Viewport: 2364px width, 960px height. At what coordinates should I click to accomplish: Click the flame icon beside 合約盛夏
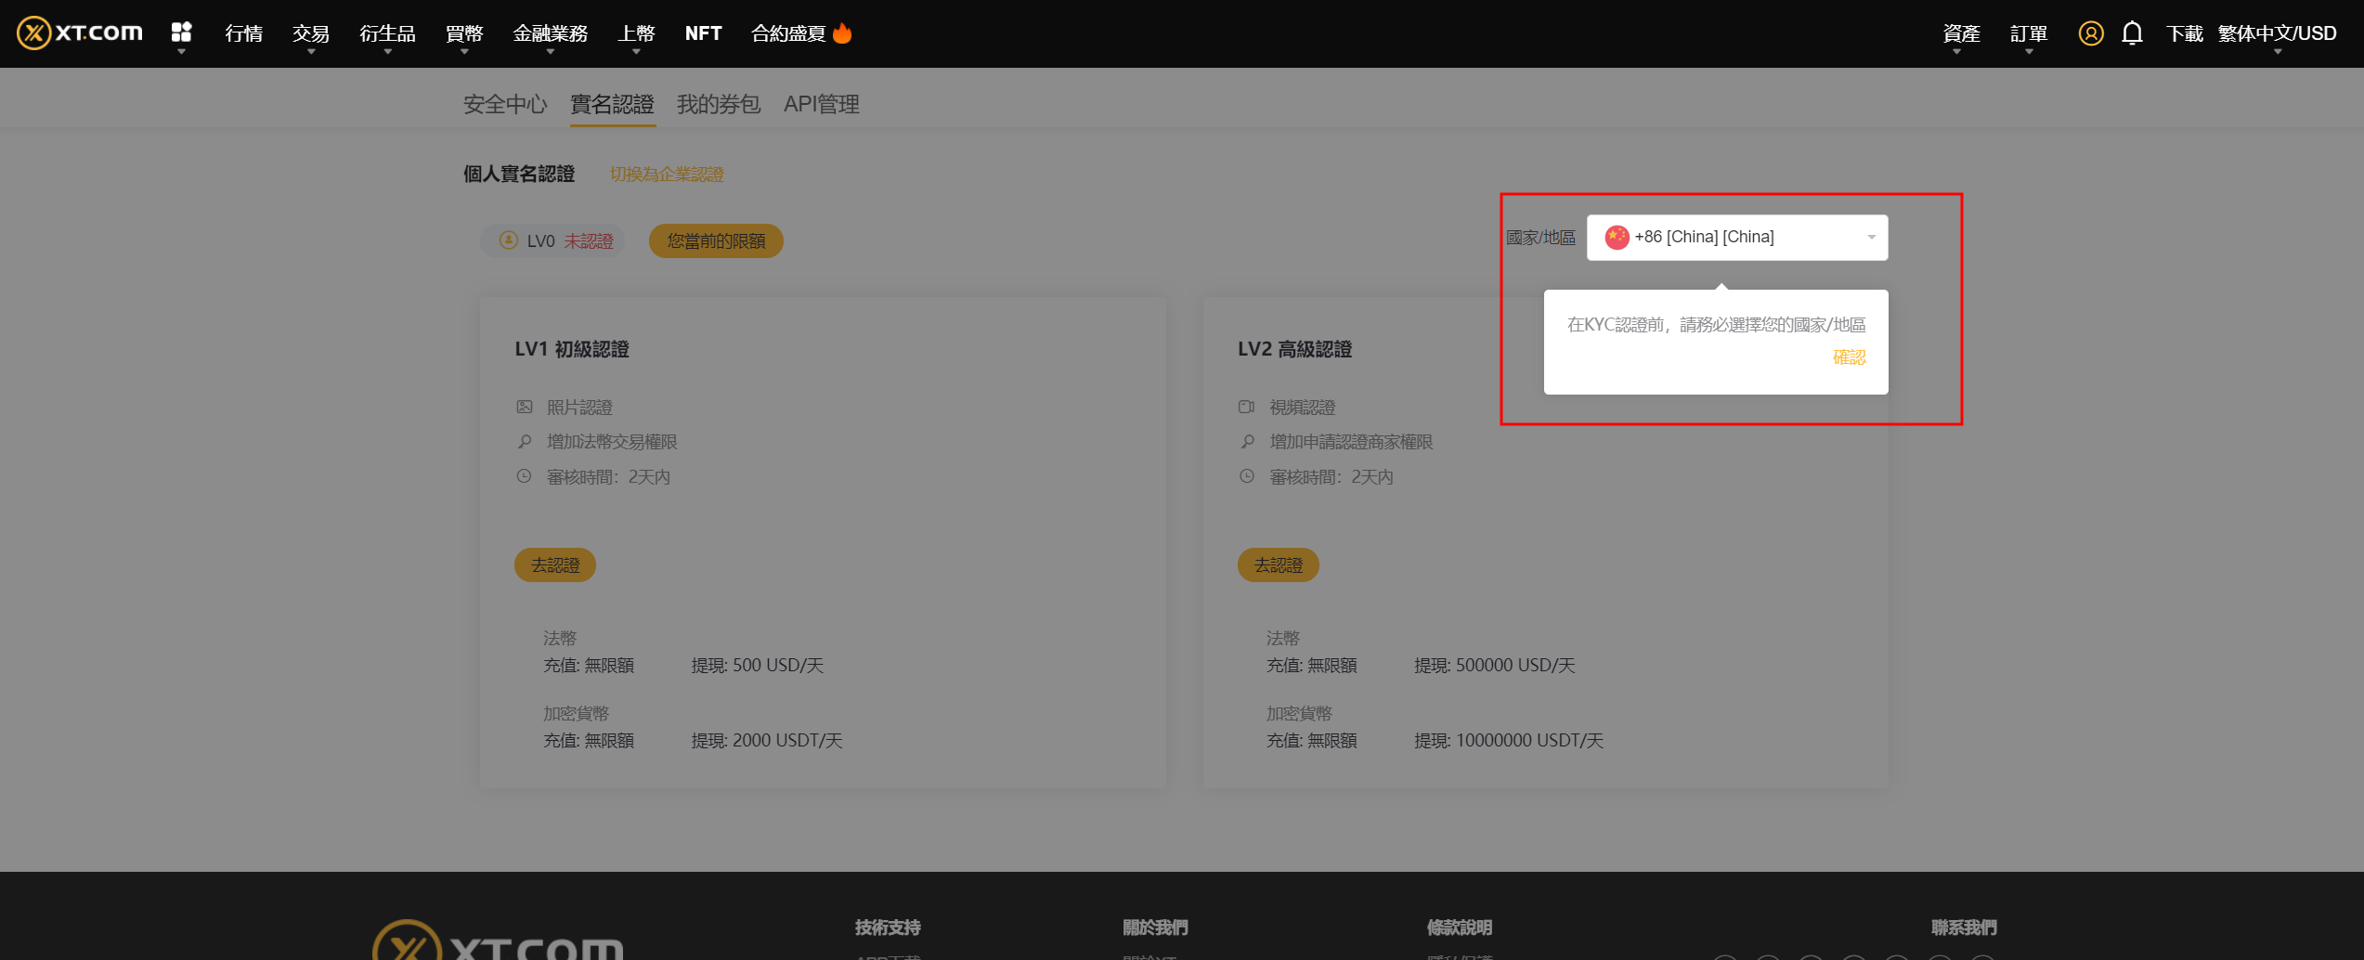(x=842, y=33)
